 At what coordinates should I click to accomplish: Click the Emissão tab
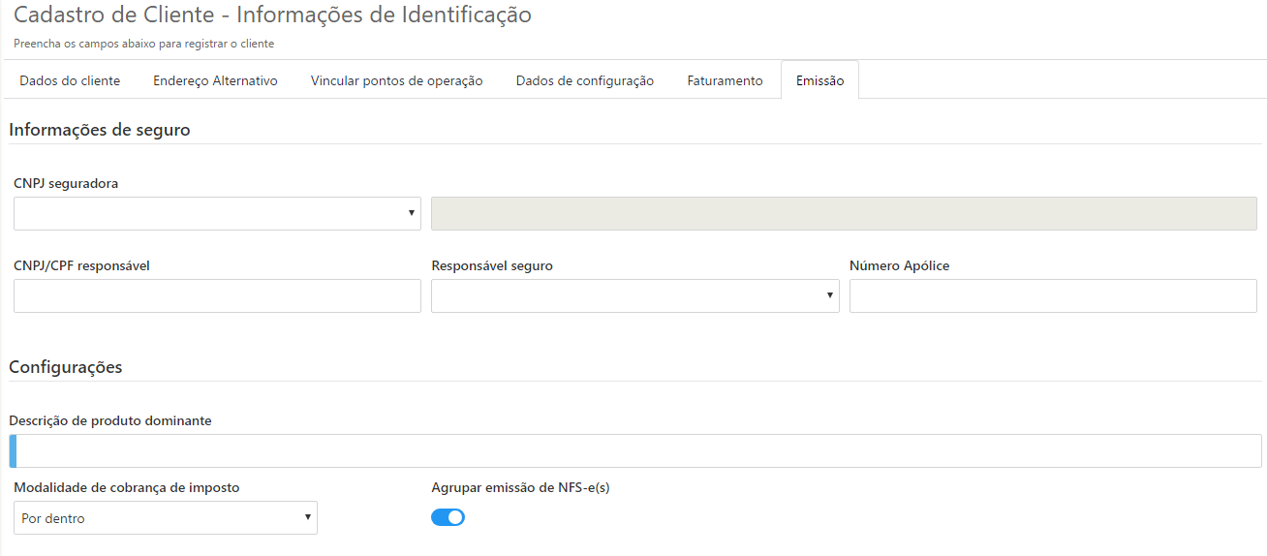pyautogui.click(x=819, y=80)
